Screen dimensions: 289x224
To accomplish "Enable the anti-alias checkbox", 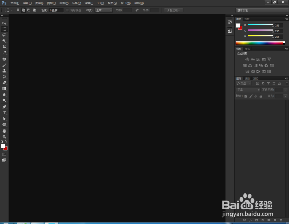I will pyautogui.click(x=67, y=10).
